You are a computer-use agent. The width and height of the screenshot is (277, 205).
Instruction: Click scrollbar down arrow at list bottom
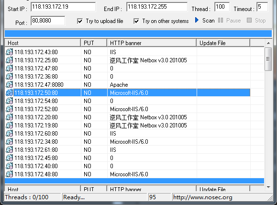[x=268, y=187]
